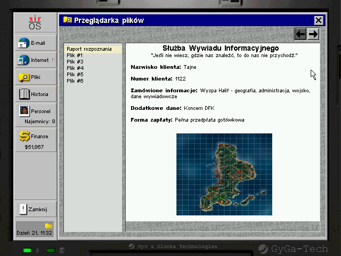Image resolution: width=341 pixels, height=256 pixels.
Task: Launch the Internet browser
Action: (x=36, y=60)
